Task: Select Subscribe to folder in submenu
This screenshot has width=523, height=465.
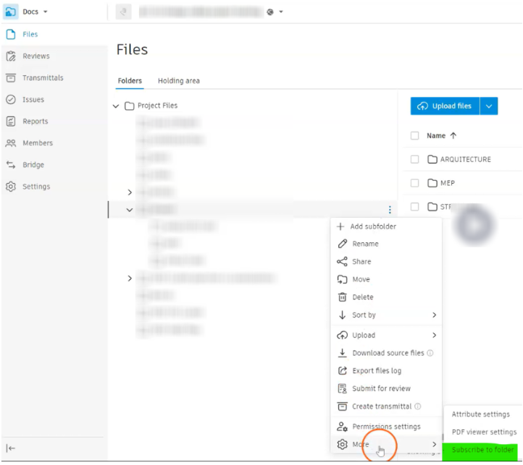Action: click(482, 450)
